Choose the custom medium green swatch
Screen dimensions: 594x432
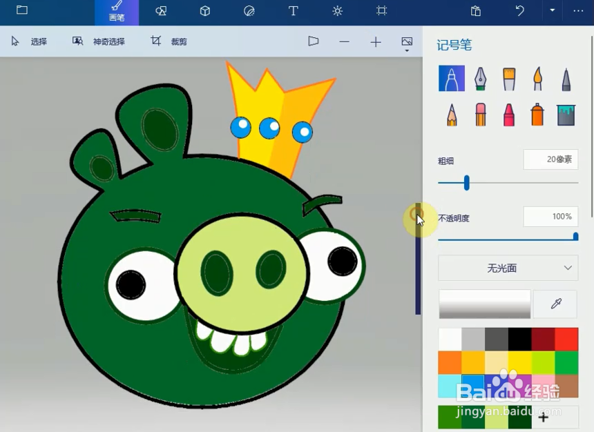[450, 418]
